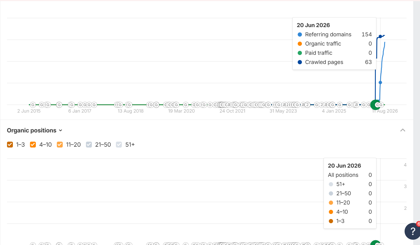Click the G marker directly above 4 Jan 2025

click(332, 105)
